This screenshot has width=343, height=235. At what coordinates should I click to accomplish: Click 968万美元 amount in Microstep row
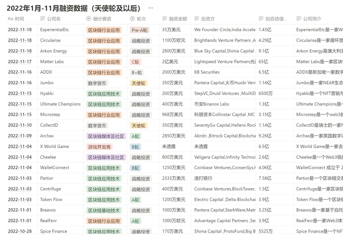(172, 114)
